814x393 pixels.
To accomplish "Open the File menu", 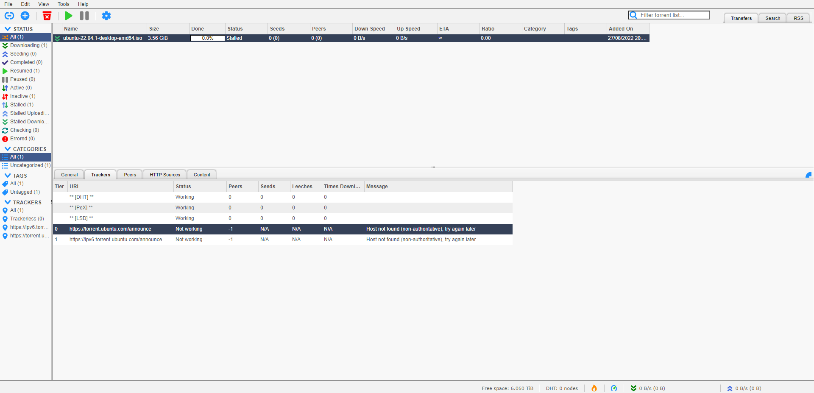I will pos(8,4).
